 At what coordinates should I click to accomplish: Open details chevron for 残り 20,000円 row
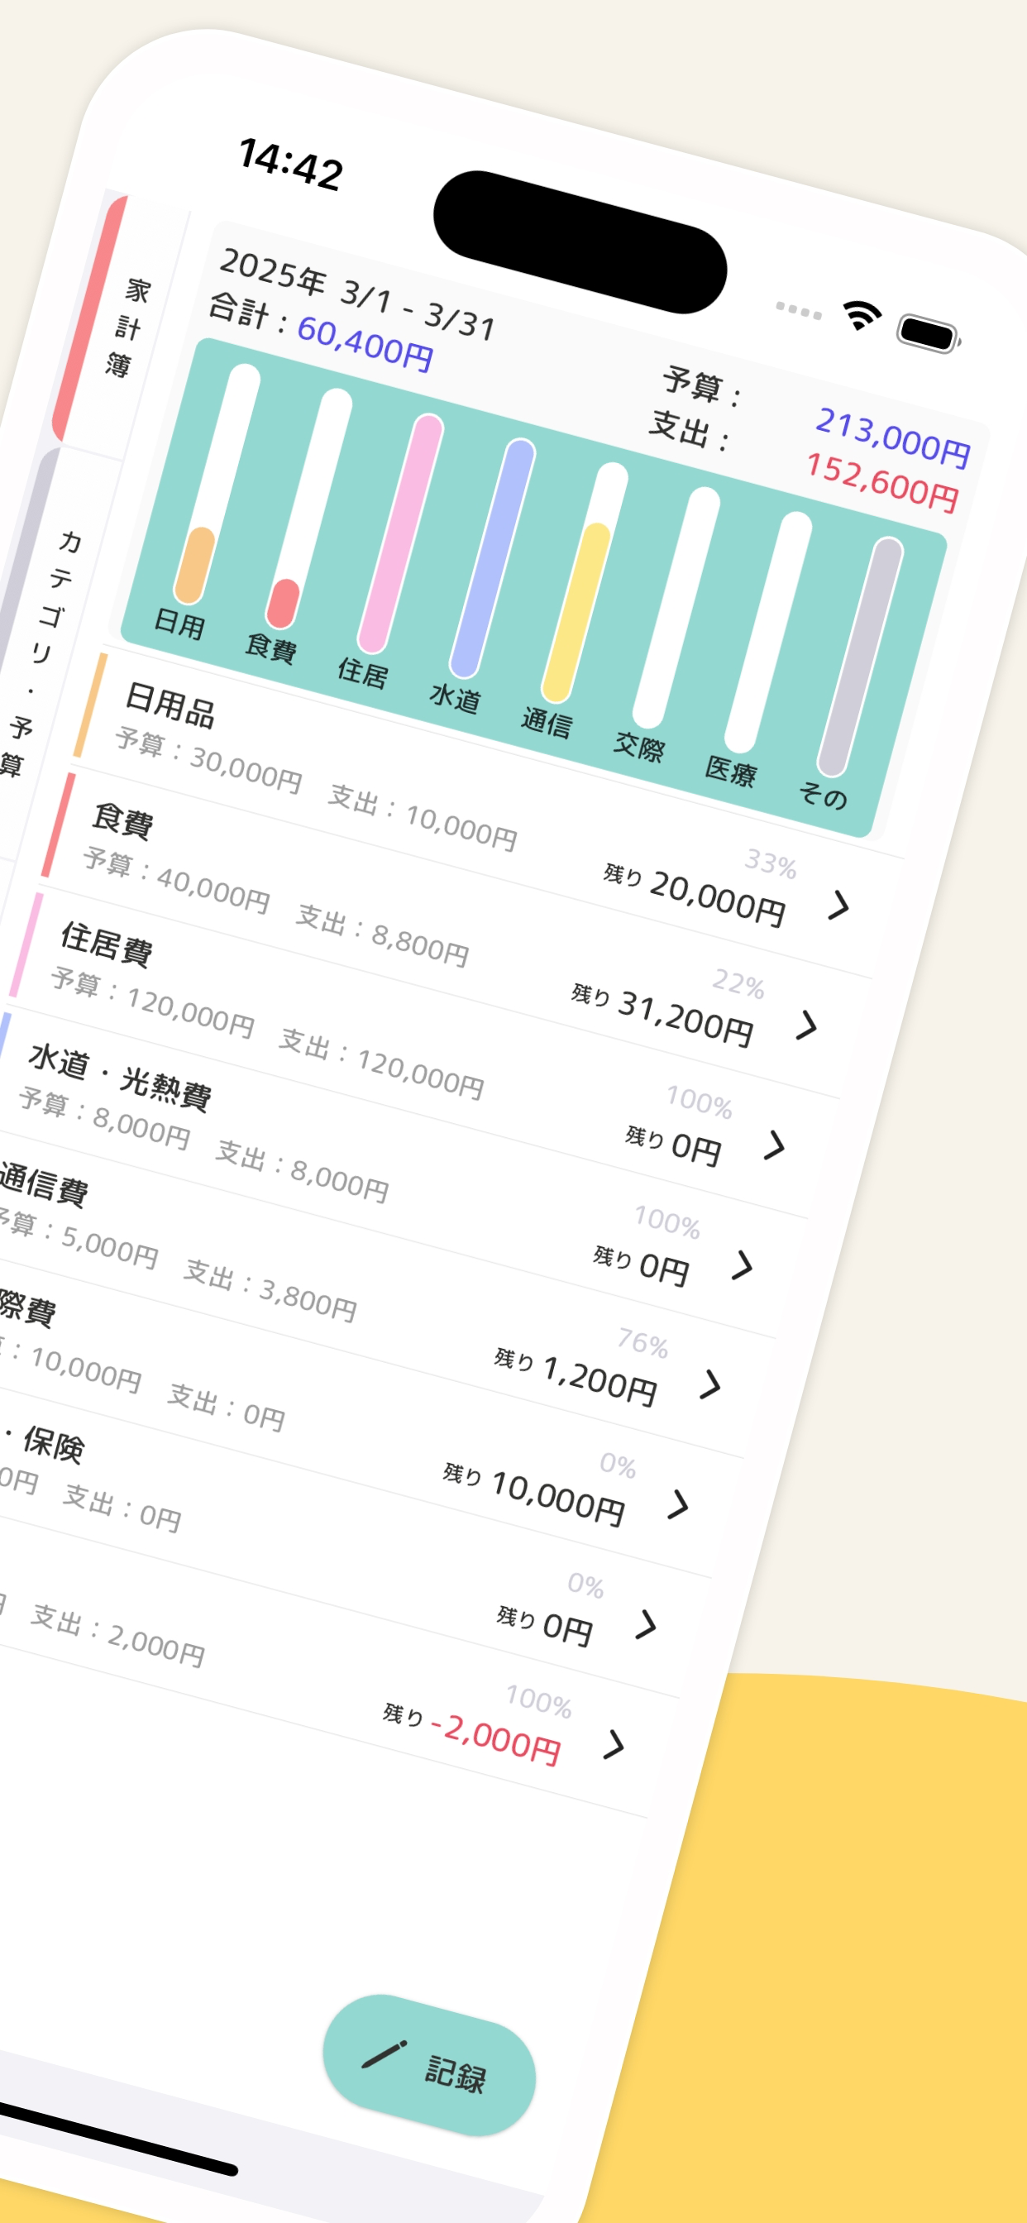click(x=838, y=906)
